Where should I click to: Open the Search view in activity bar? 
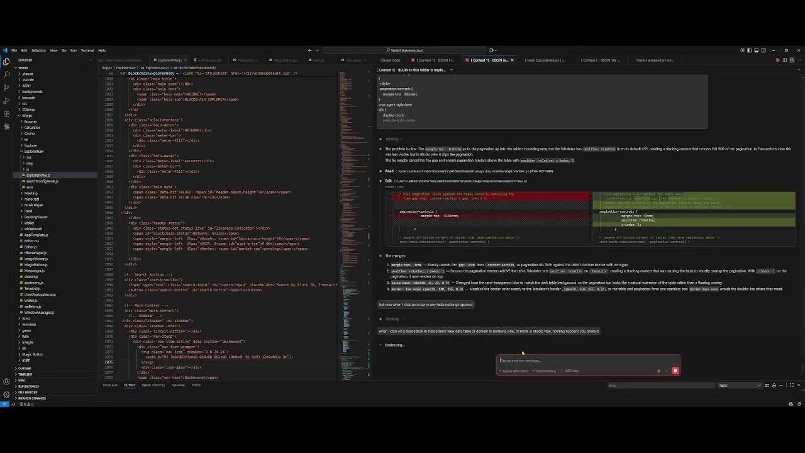(x=6, y=73)
